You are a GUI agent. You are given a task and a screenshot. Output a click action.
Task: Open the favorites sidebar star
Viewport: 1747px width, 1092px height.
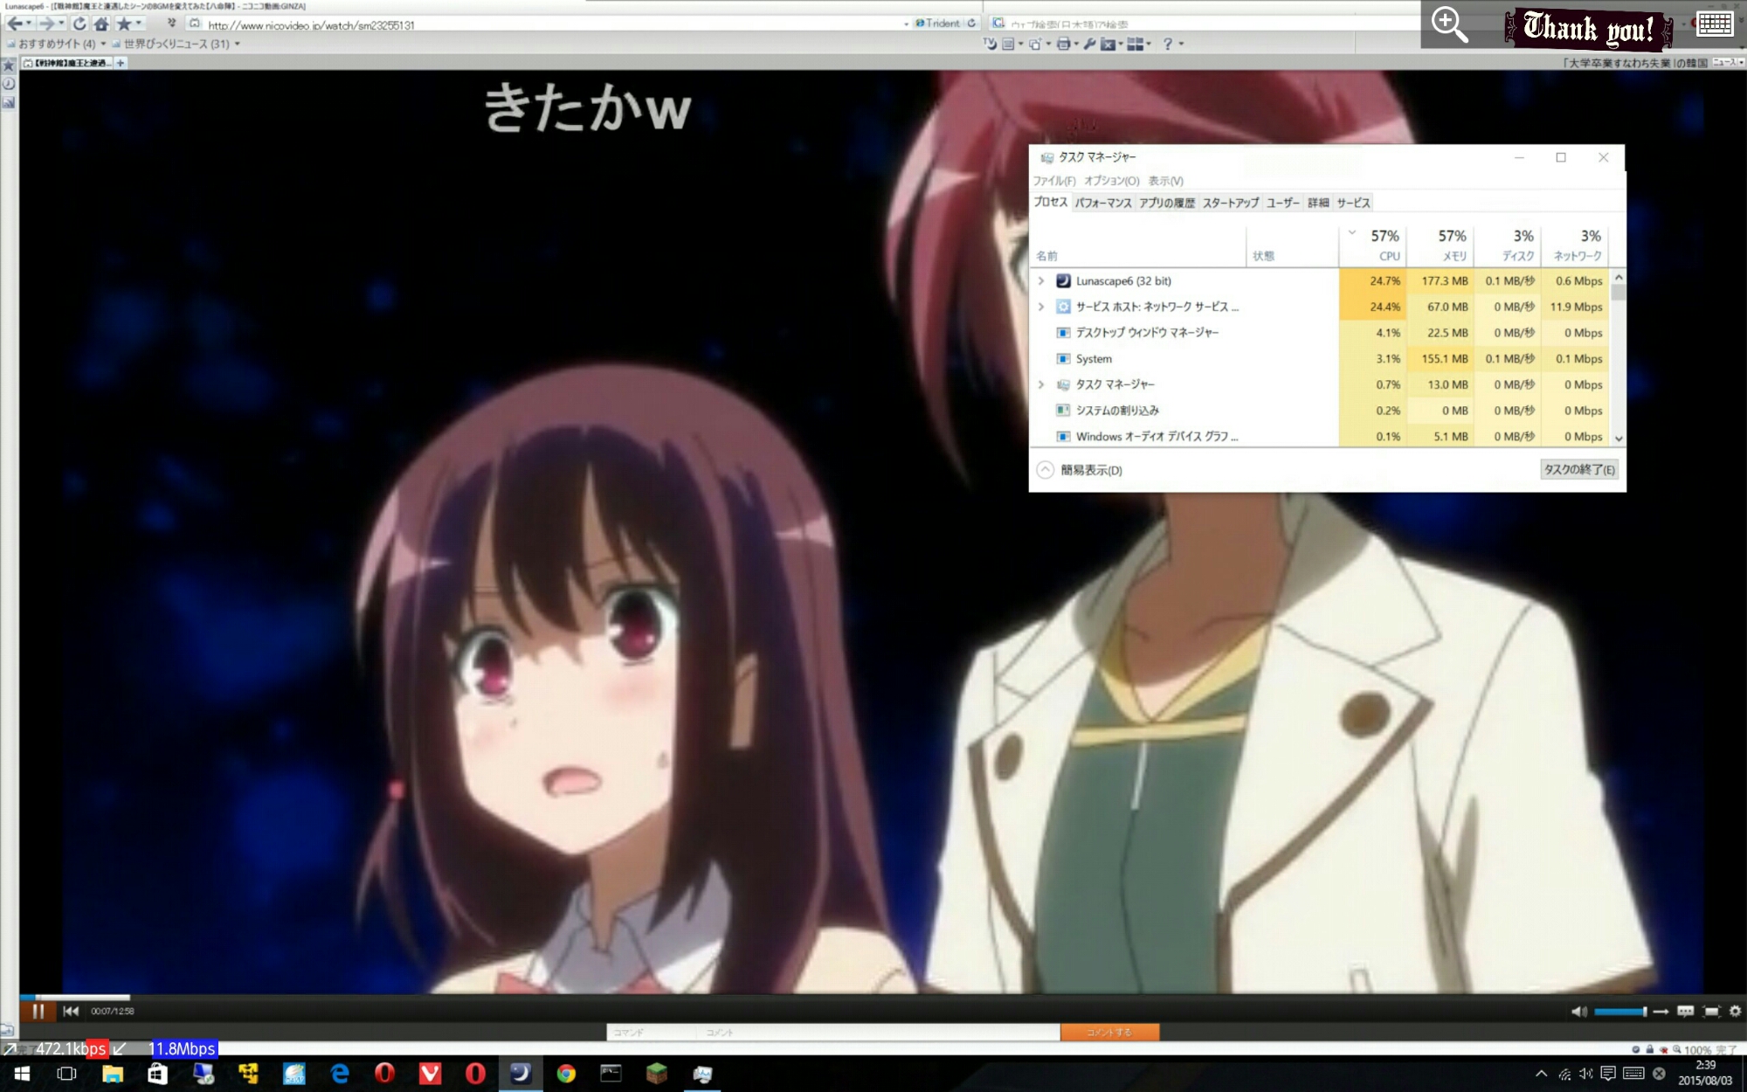coord(9,66)
